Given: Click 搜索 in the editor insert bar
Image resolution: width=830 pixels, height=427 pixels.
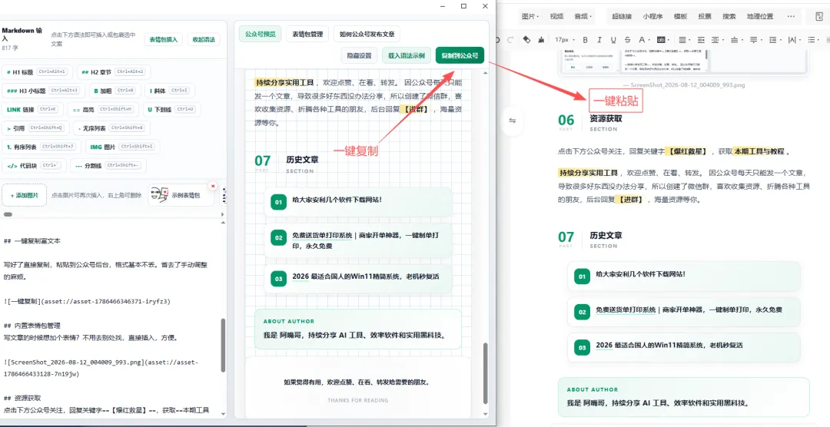Looking at the screenshot, I should 729,16.
